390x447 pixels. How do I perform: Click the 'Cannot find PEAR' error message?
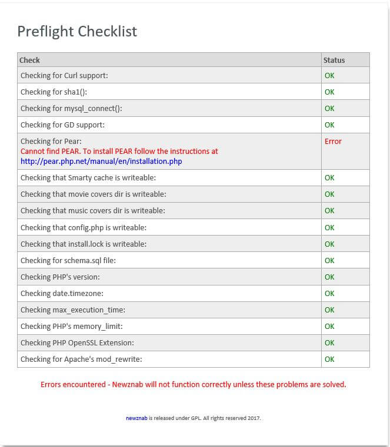coord(119,151)
